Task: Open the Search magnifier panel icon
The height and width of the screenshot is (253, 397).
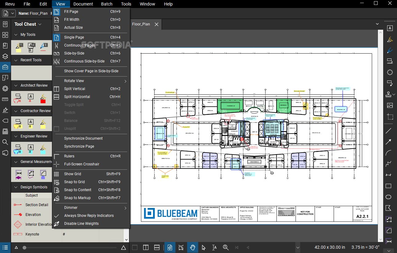Action: pyautogui.click(x=5, y=142)
